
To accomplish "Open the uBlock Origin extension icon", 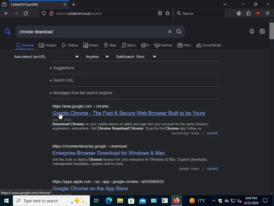I will [258, 13].
